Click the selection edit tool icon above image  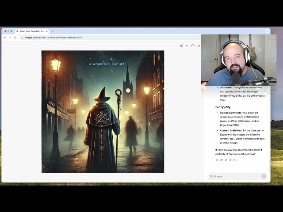click(x=181, y=46)
